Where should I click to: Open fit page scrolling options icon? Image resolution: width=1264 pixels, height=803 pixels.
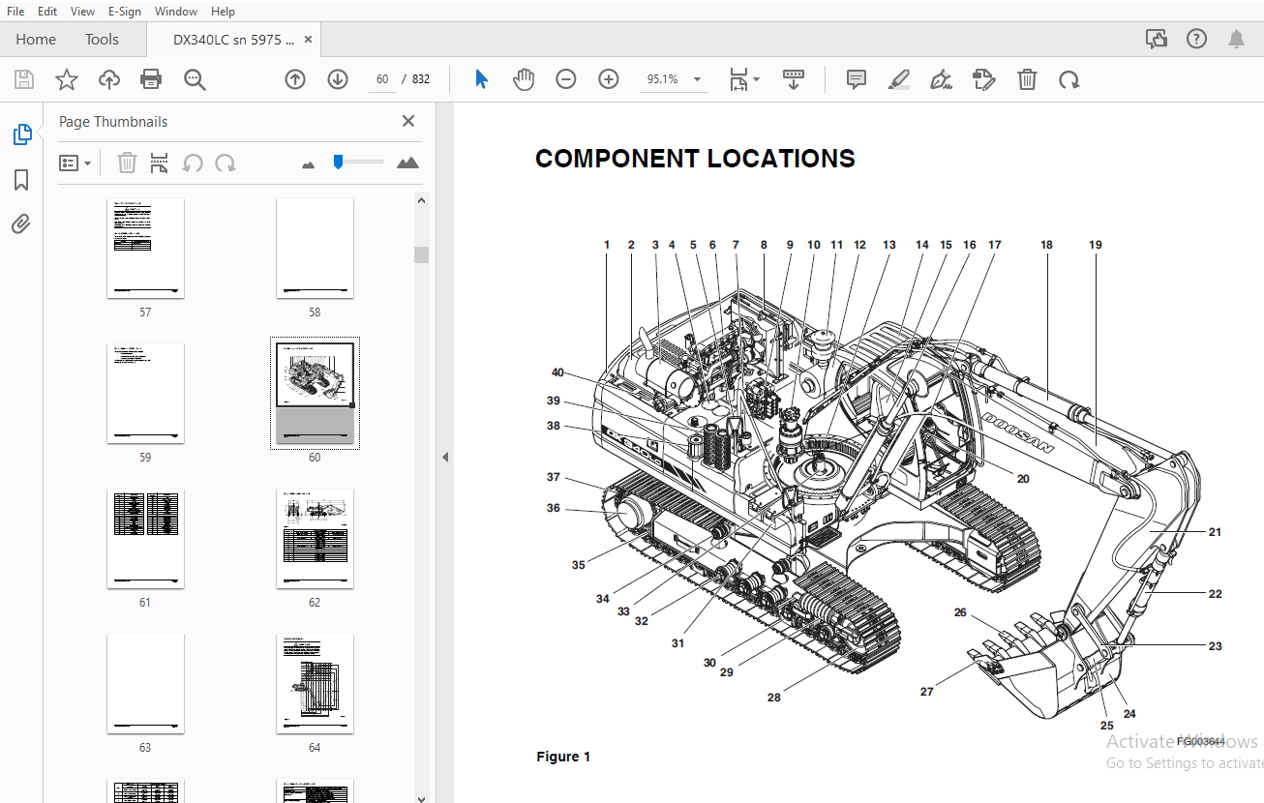(743, 79)
